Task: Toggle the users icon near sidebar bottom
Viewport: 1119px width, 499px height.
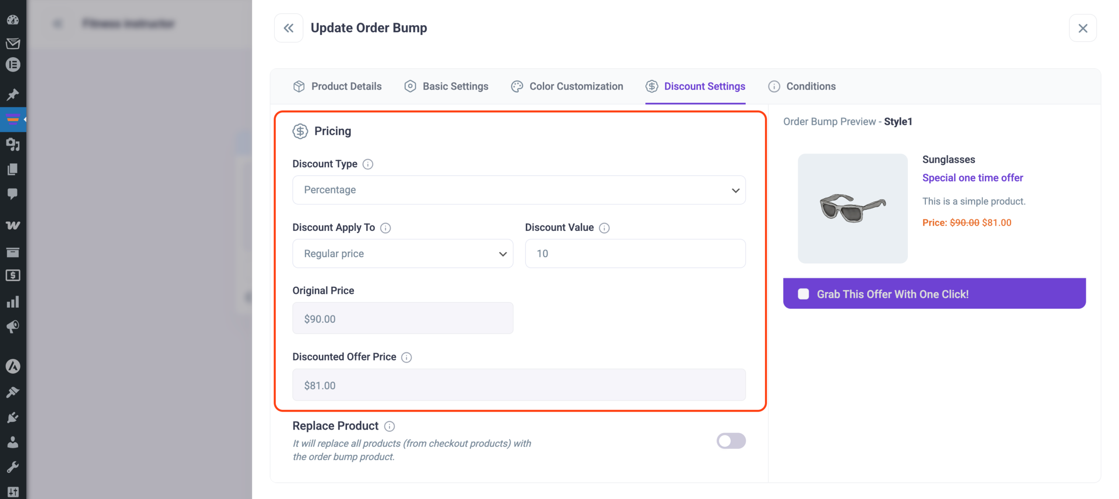Action: click(x=13, y=442)
